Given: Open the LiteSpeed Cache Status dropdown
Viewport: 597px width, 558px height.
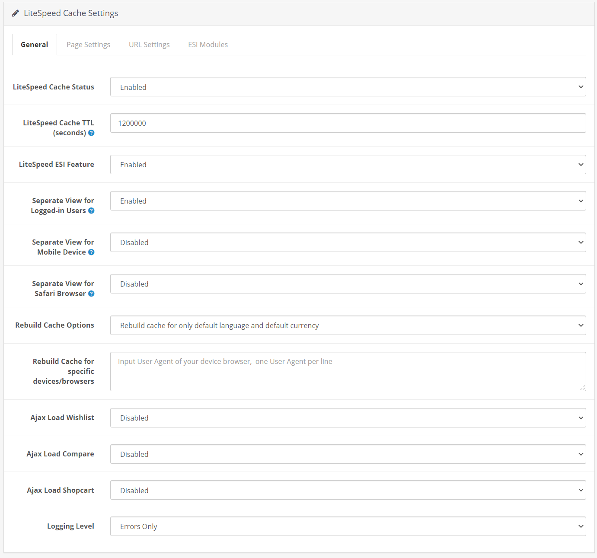Looking at the screenshot, I should click(348, 87).
